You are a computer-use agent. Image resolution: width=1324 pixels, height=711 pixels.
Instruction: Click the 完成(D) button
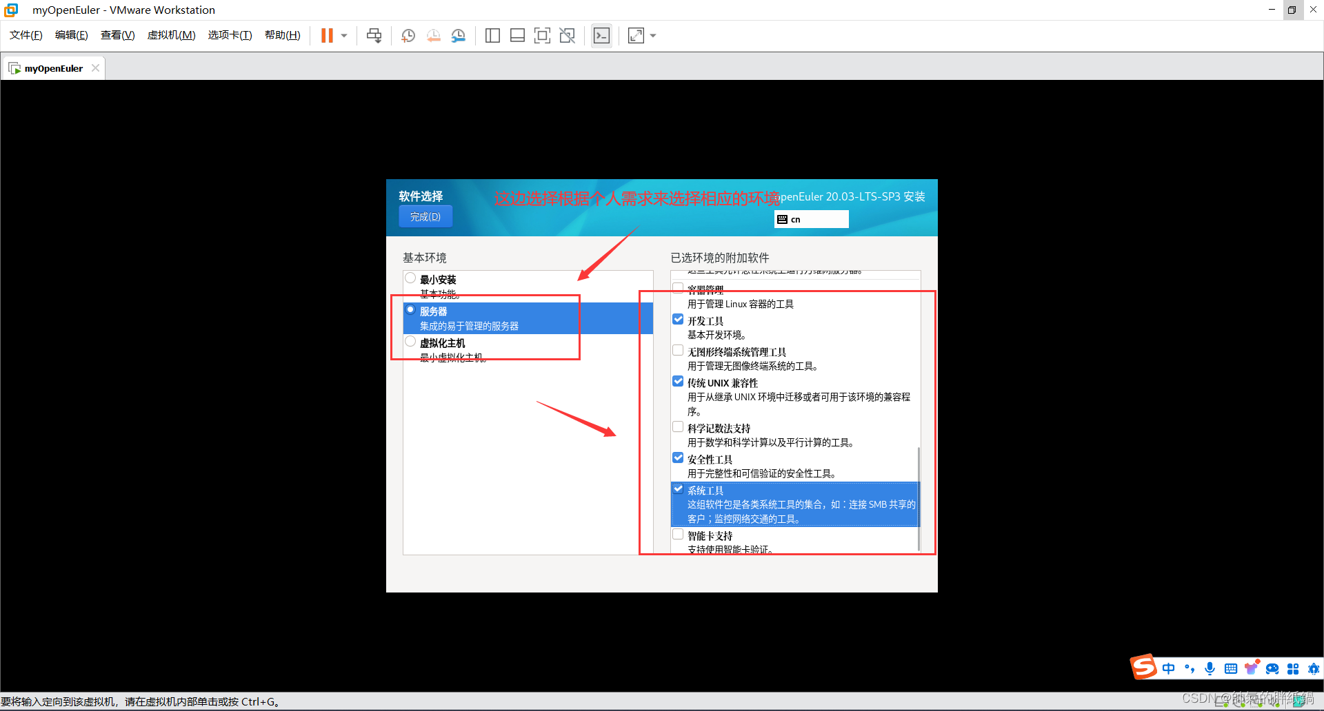[425, 216]
